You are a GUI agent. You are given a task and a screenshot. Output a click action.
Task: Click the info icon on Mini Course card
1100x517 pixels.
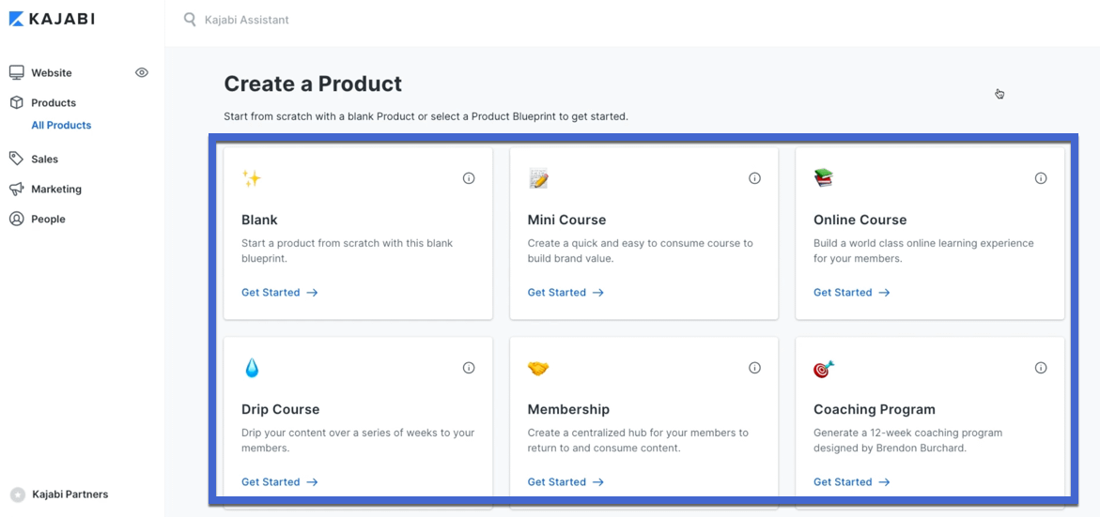coord(755,178)
